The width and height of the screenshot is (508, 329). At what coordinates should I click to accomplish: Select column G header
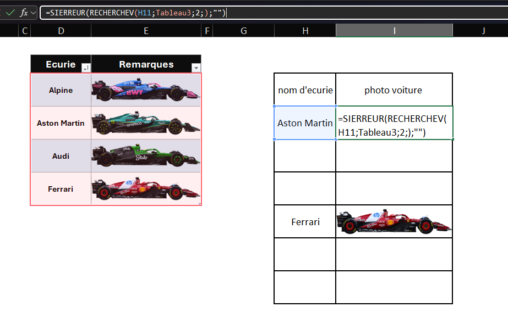244,31
